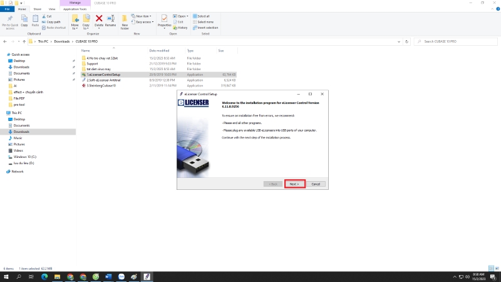The width and height of the screenshot is (501, 282).
Task: Select the 3.SteinbergCubase10 file
Action: 158,86
